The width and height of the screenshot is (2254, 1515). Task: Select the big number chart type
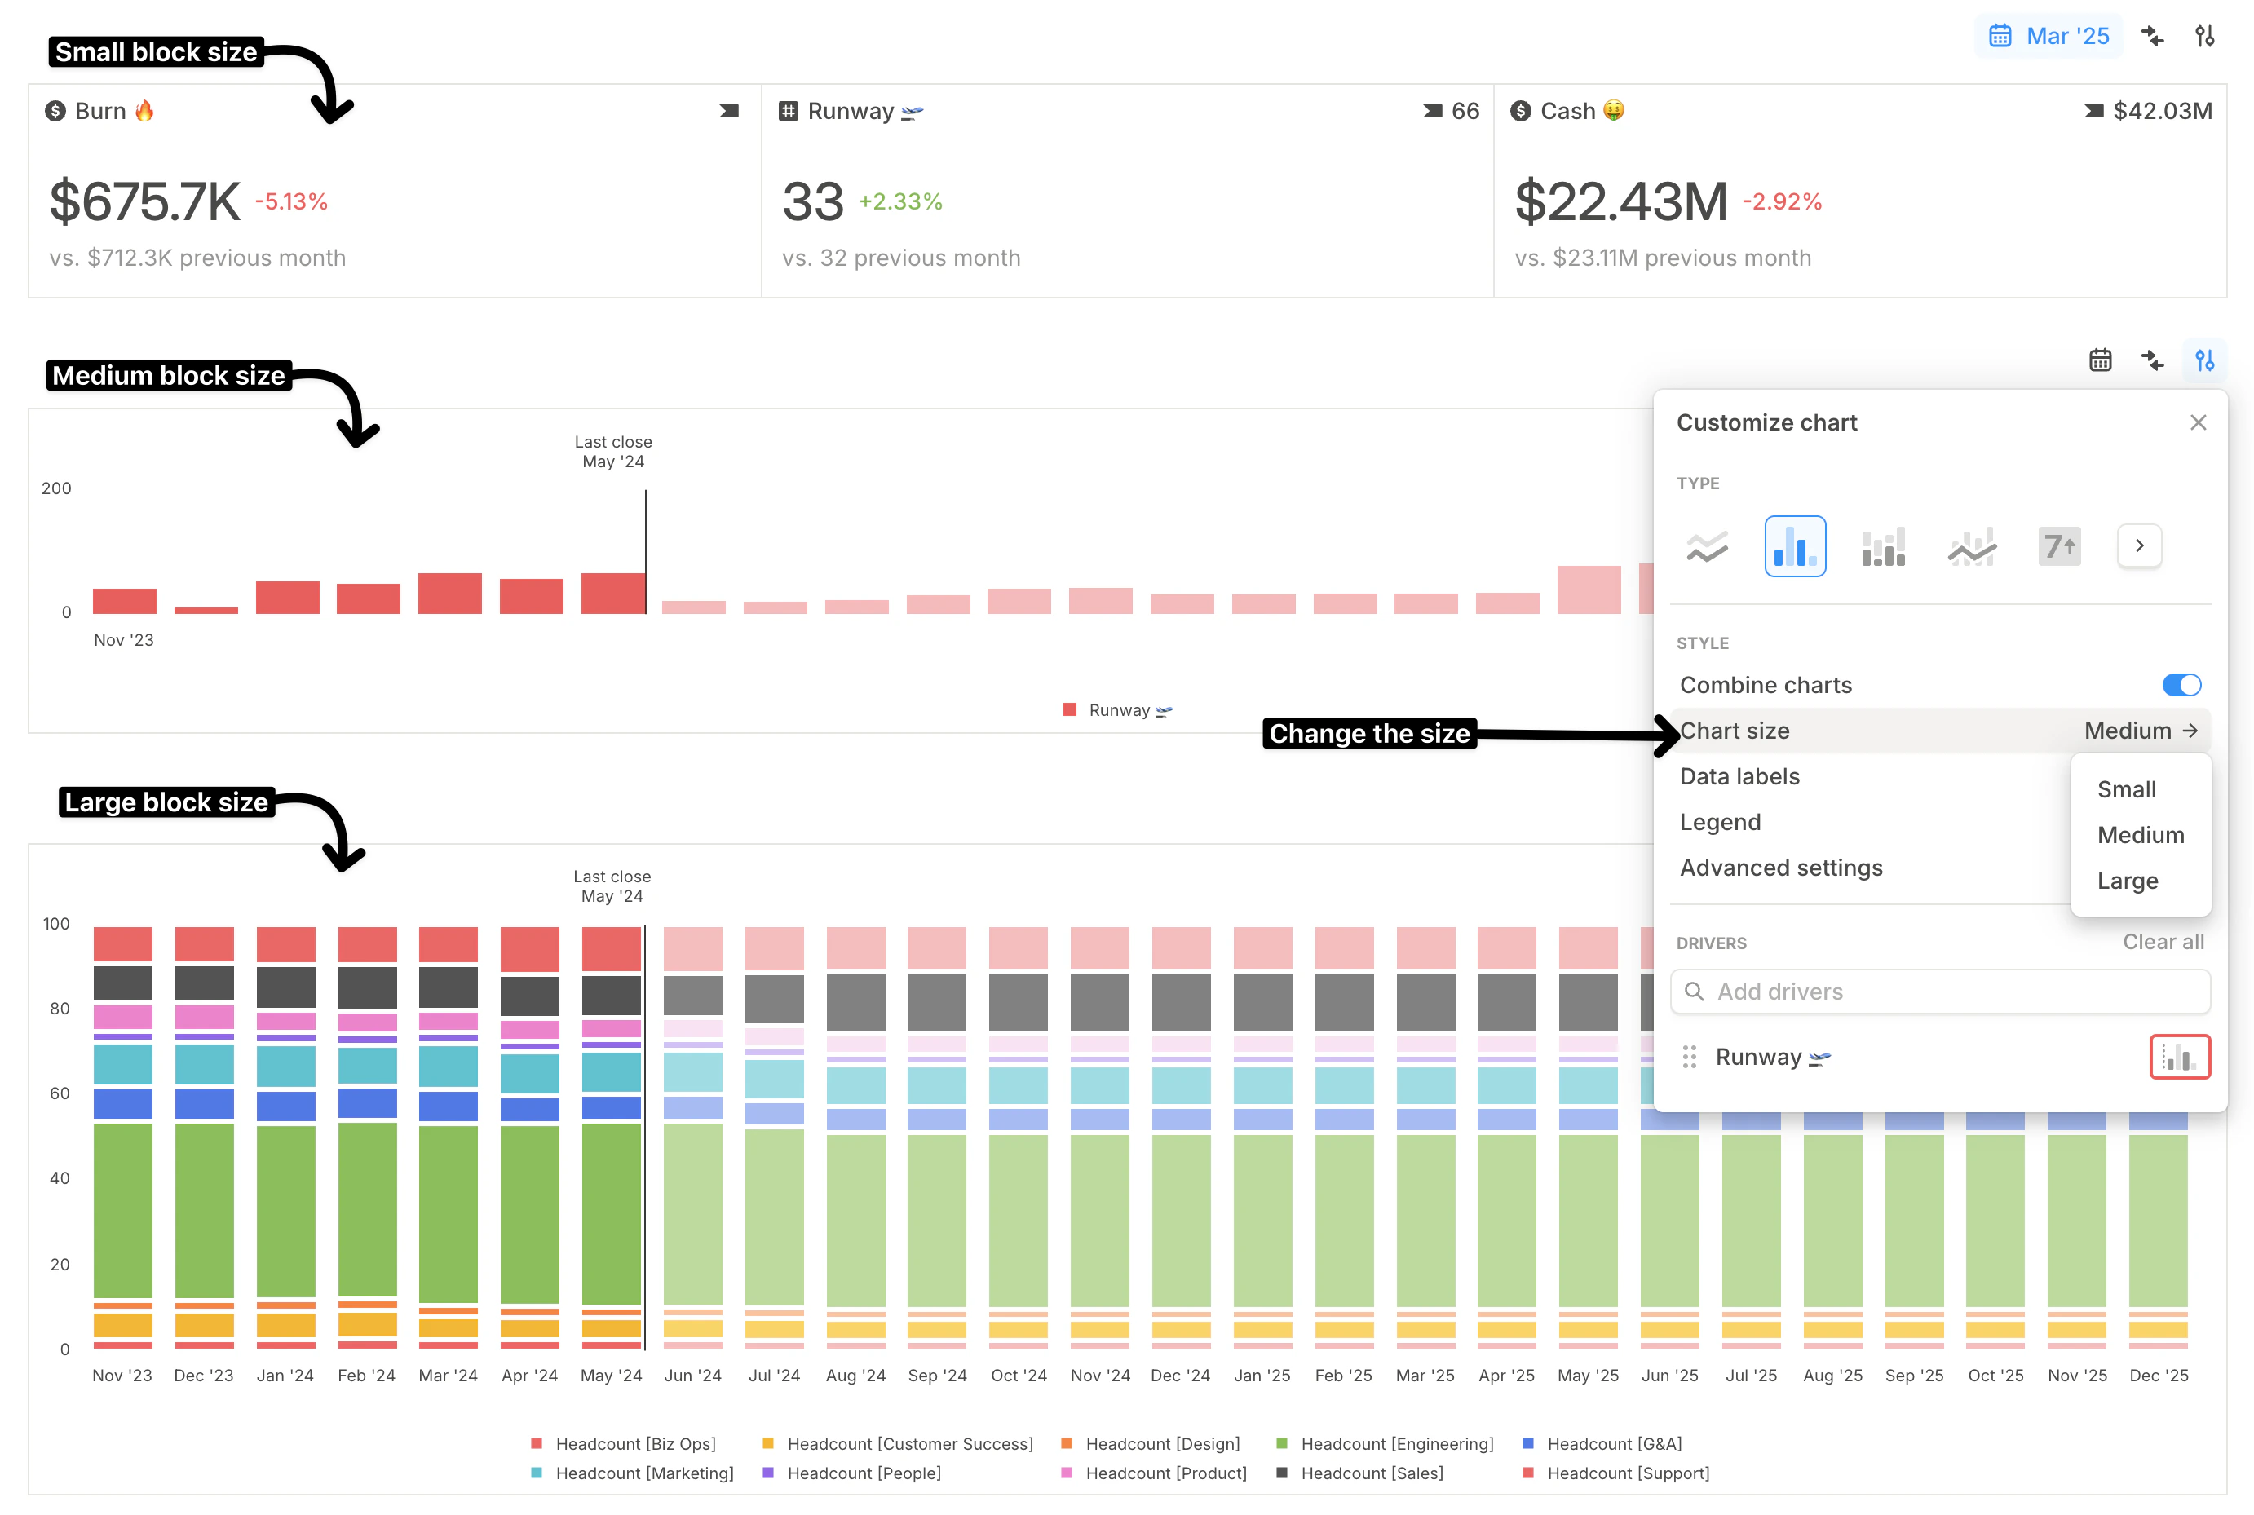(2057, 547)
